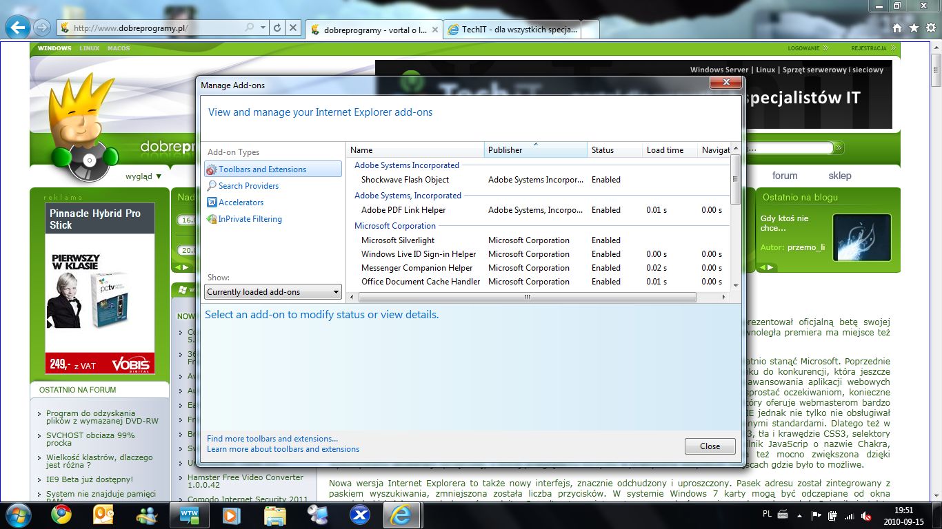Close Manage Add-ons via title bar X
This screenshot has width=942, height=529.
(726, 83)
